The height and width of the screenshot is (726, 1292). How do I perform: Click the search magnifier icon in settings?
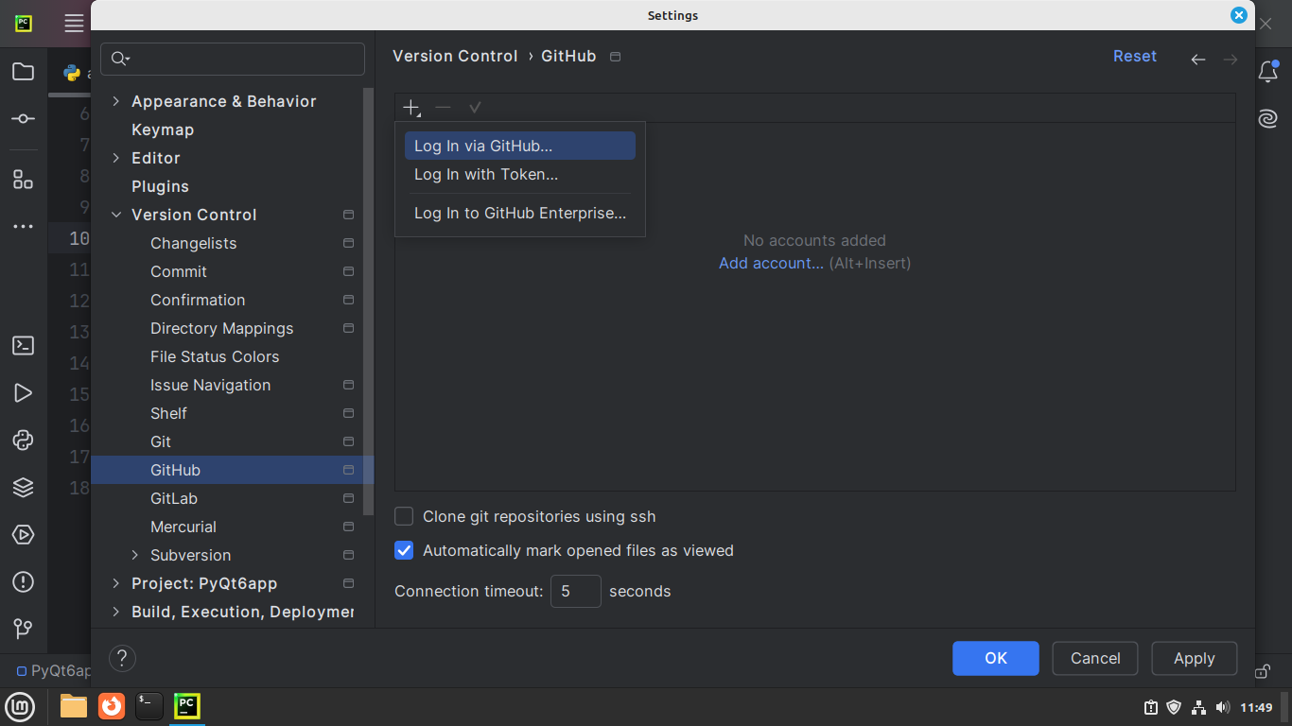(120, 59)
